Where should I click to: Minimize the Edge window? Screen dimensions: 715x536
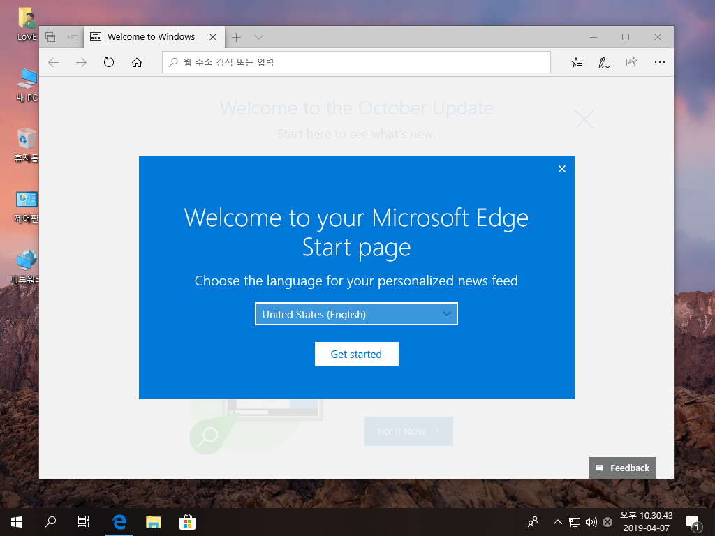click(594, 37)
